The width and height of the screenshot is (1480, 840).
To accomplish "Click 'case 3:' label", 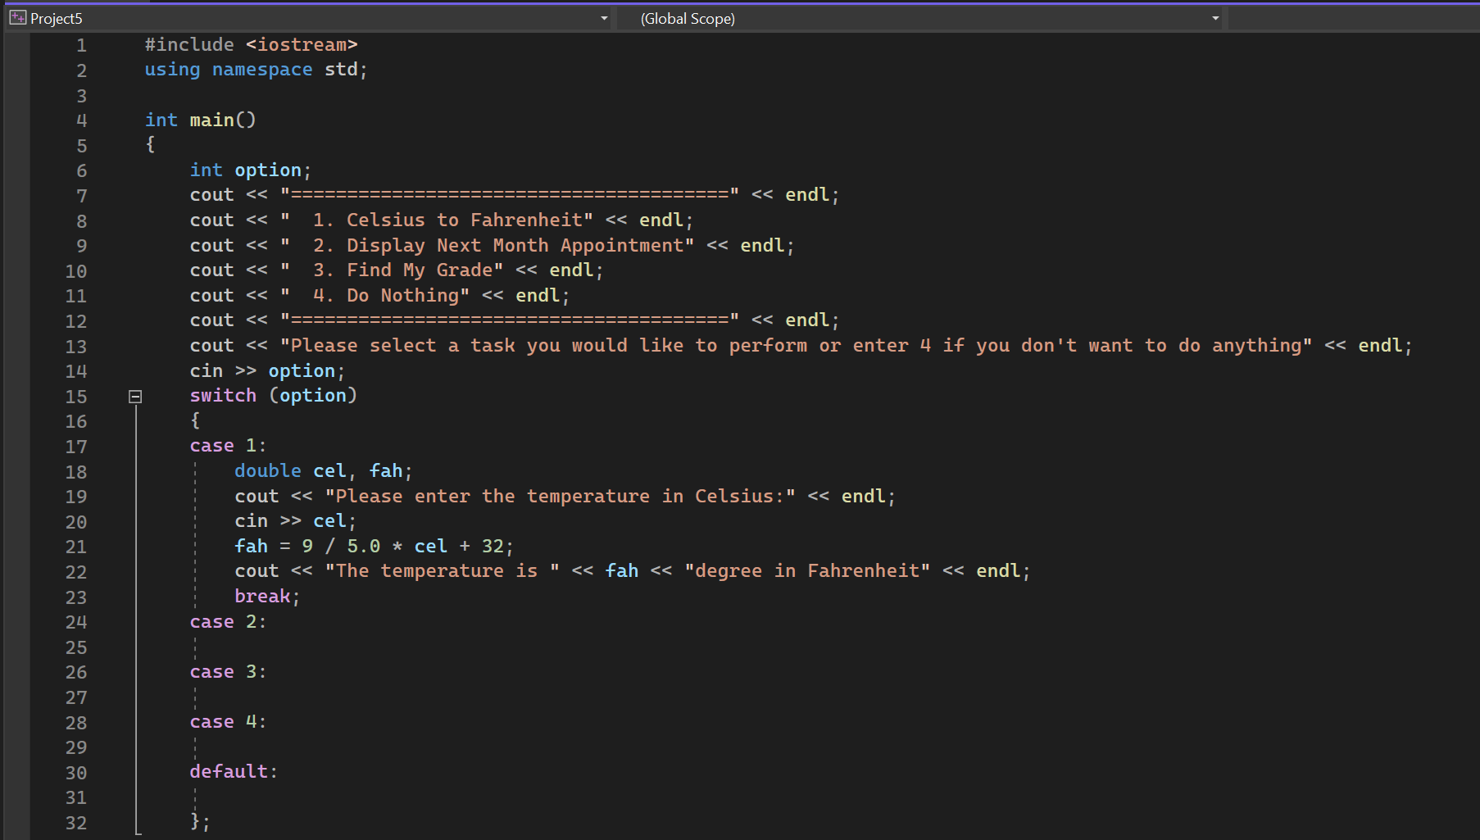I will 228,672.
